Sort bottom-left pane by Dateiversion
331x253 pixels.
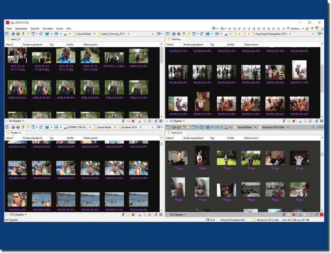pyautogui.click(x=91, y=138)
